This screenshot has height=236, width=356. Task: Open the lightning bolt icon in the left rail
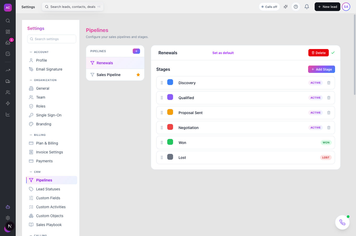click(x=8, y=103)
